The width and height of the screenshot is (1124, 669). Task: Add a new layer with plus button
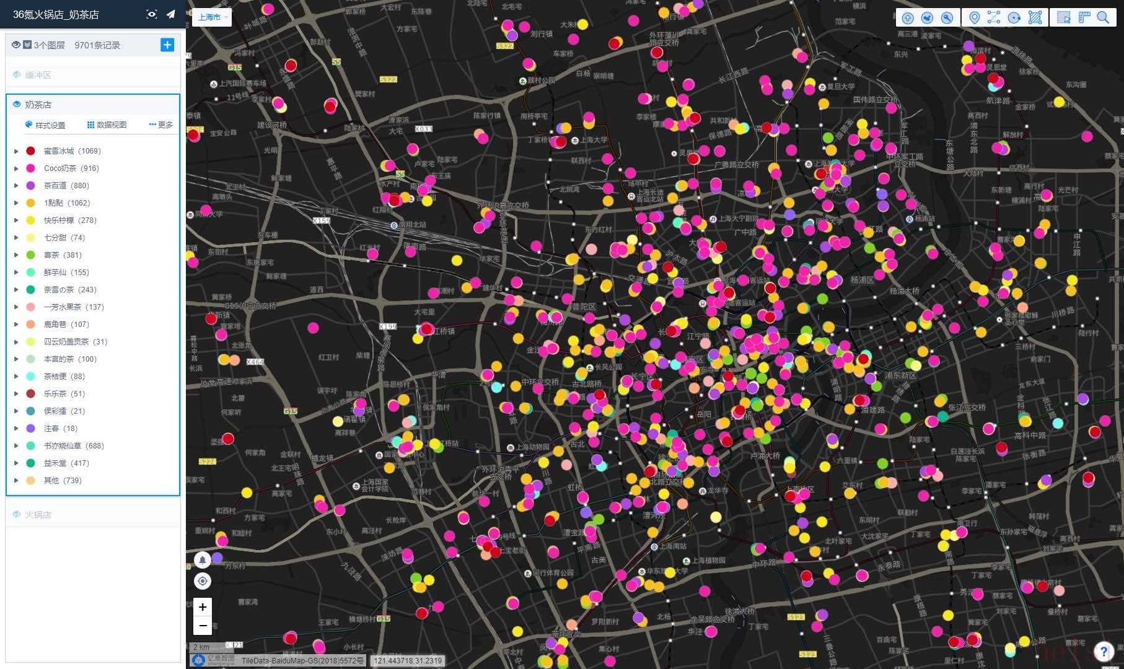[167, 45]
